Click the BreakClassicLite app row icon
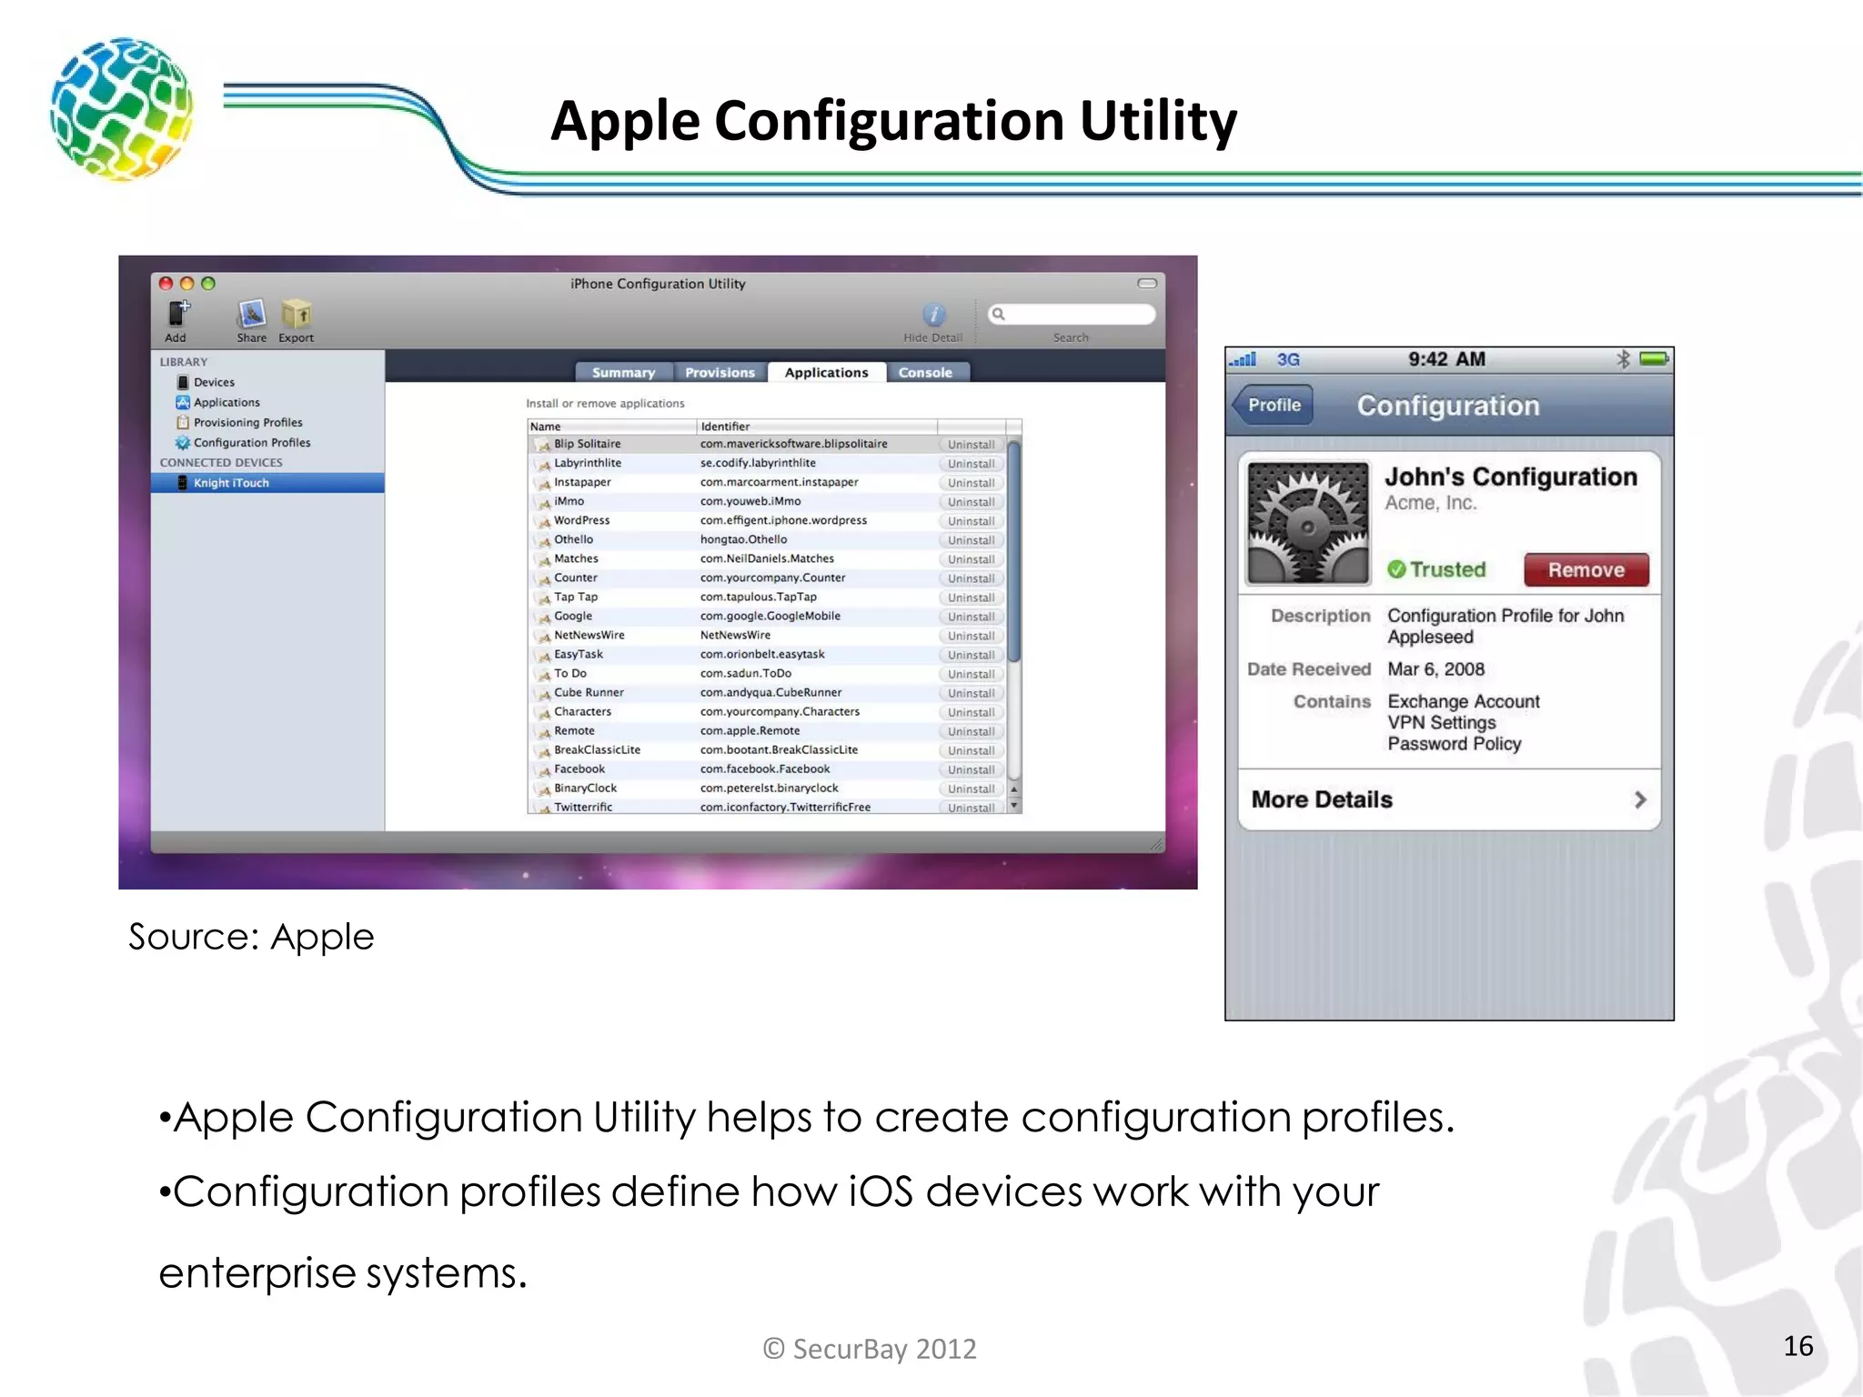 pos(544,750)
